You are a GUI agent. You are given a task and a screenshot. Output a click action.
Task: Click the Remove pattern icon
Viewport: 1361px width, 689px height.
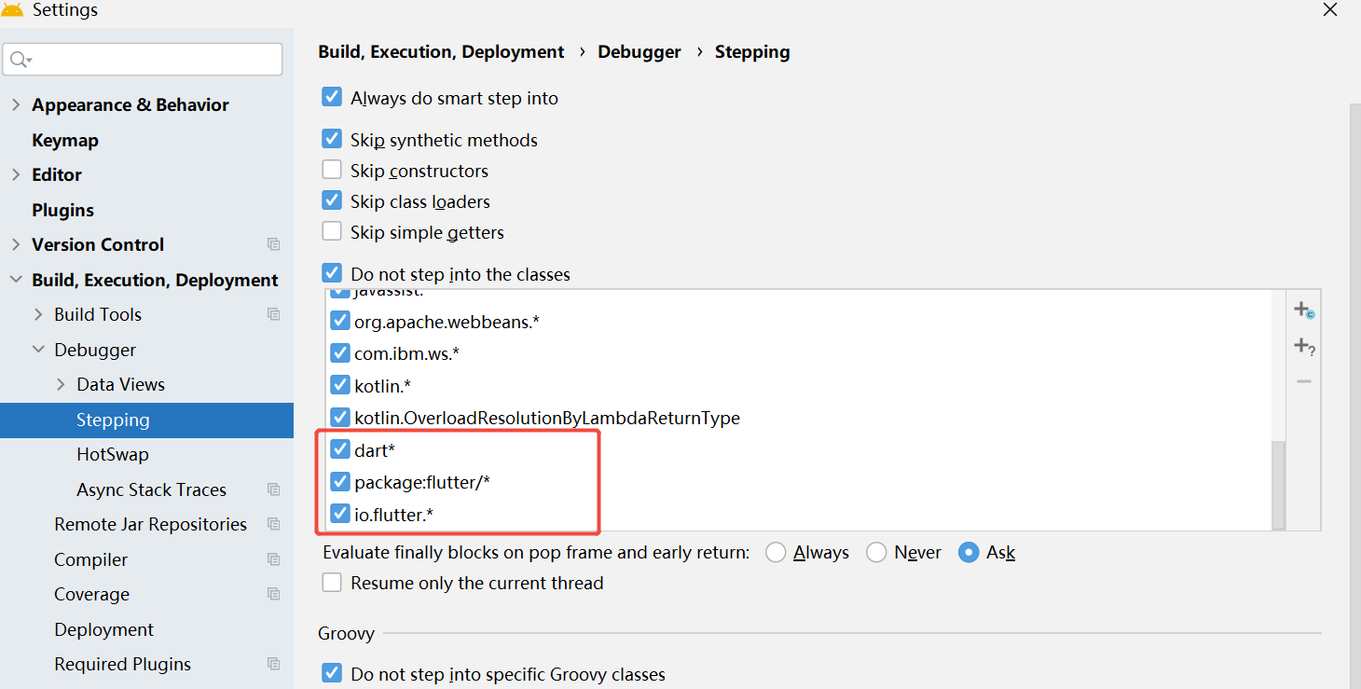pyautogui.click(x=1304, y=380)
